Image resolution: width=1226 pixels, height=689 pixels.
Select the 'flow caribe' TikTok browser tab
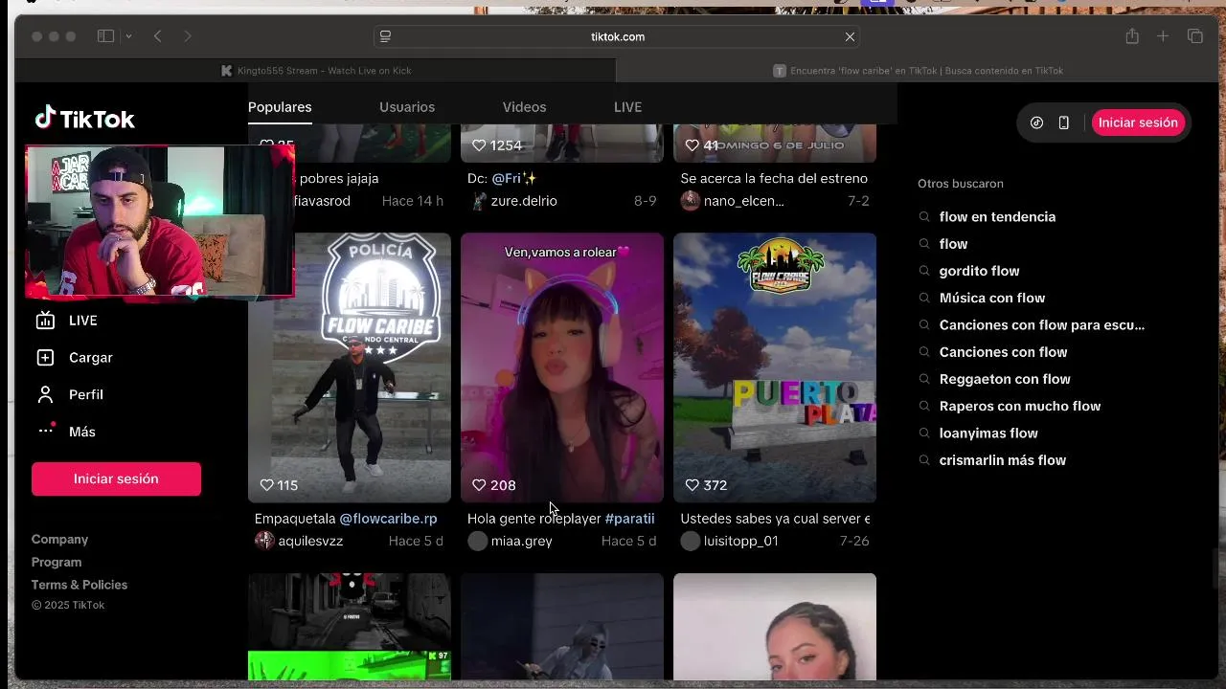[918, 71]
